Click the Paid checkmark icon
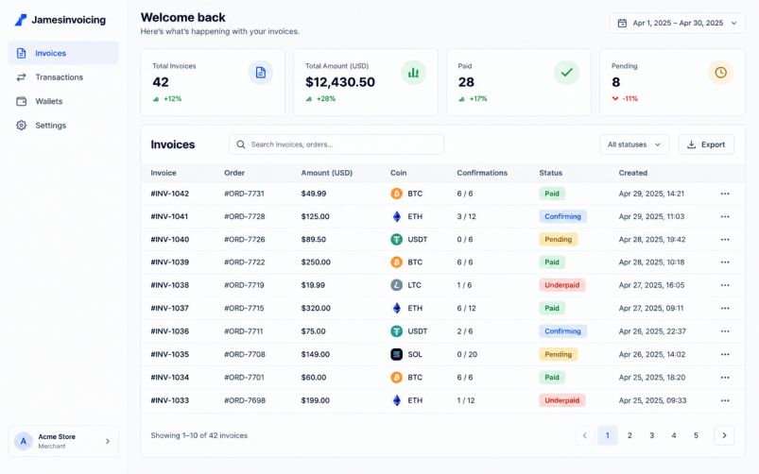Screen dimensions: 759x474 [566, 73]
